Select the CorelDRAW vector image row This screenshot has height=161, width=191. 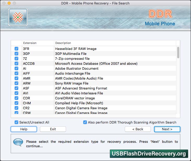(x=94, y=98)
